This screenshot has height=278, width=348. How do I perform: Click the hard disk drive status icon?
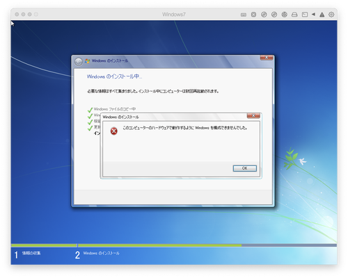[x=294, y=15]
